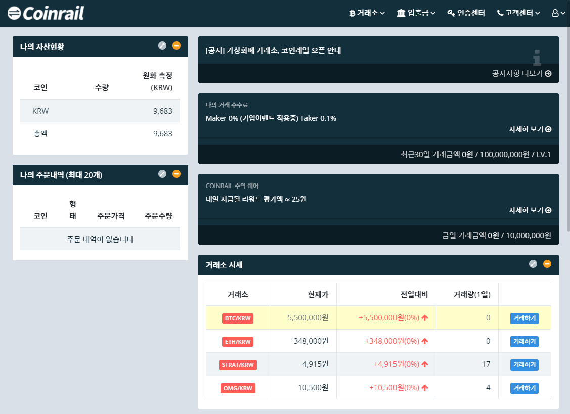The height and width of the screenshot is (414, 570).
Task: Click the 원화 측정 (KRW) column header
Action: point(157,81)
